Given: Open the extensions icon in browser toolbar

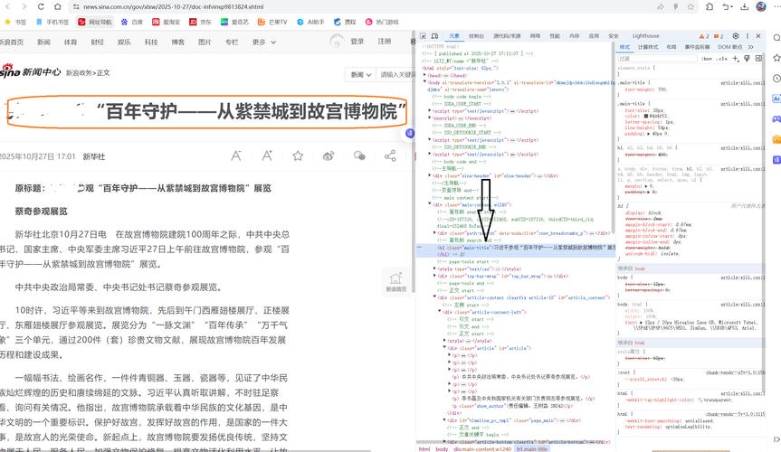Looking at the screenshot, I should point(710,6).
